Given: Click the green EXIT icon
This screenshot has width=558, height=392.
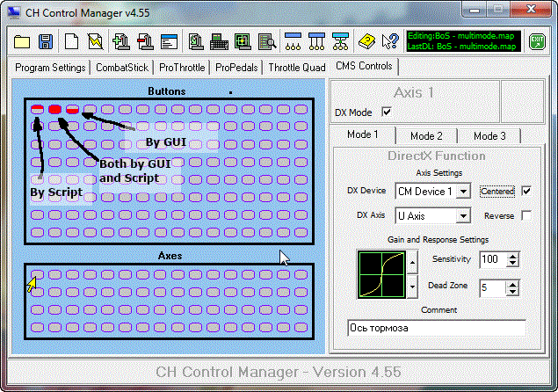Looking at the screenshot, I should 537,41.
